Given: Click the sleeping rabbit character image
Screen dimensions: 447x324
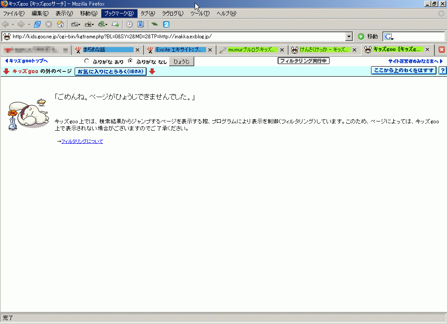Looking at the screenshot, I should tap(28, 115).
